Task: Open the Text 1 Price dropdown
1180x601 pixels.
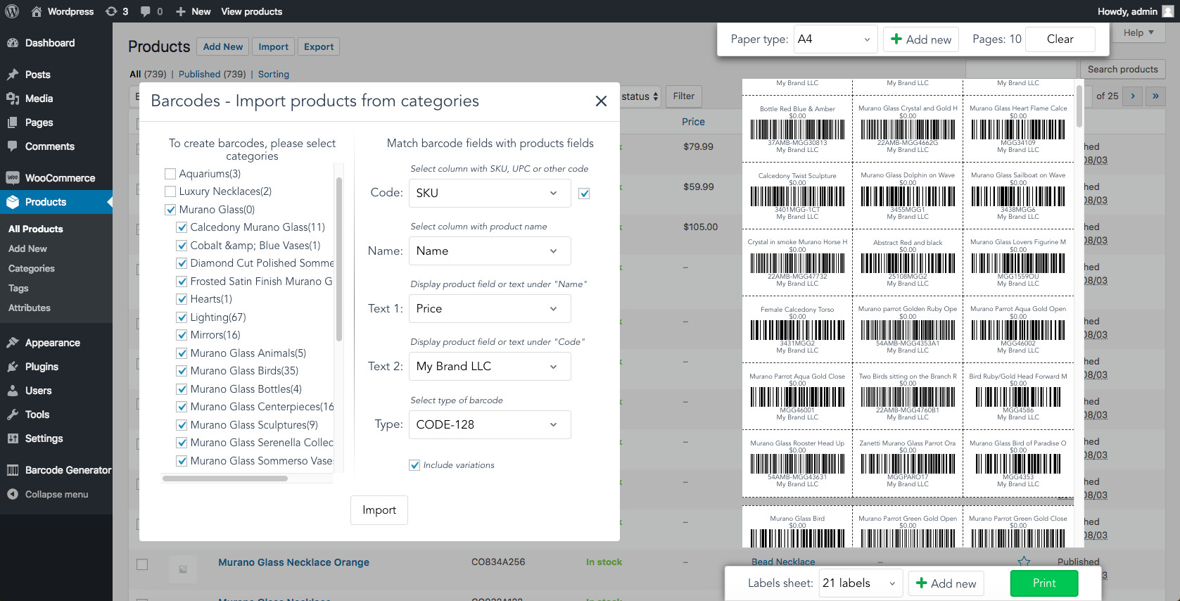Action: (x=490, y=308)
